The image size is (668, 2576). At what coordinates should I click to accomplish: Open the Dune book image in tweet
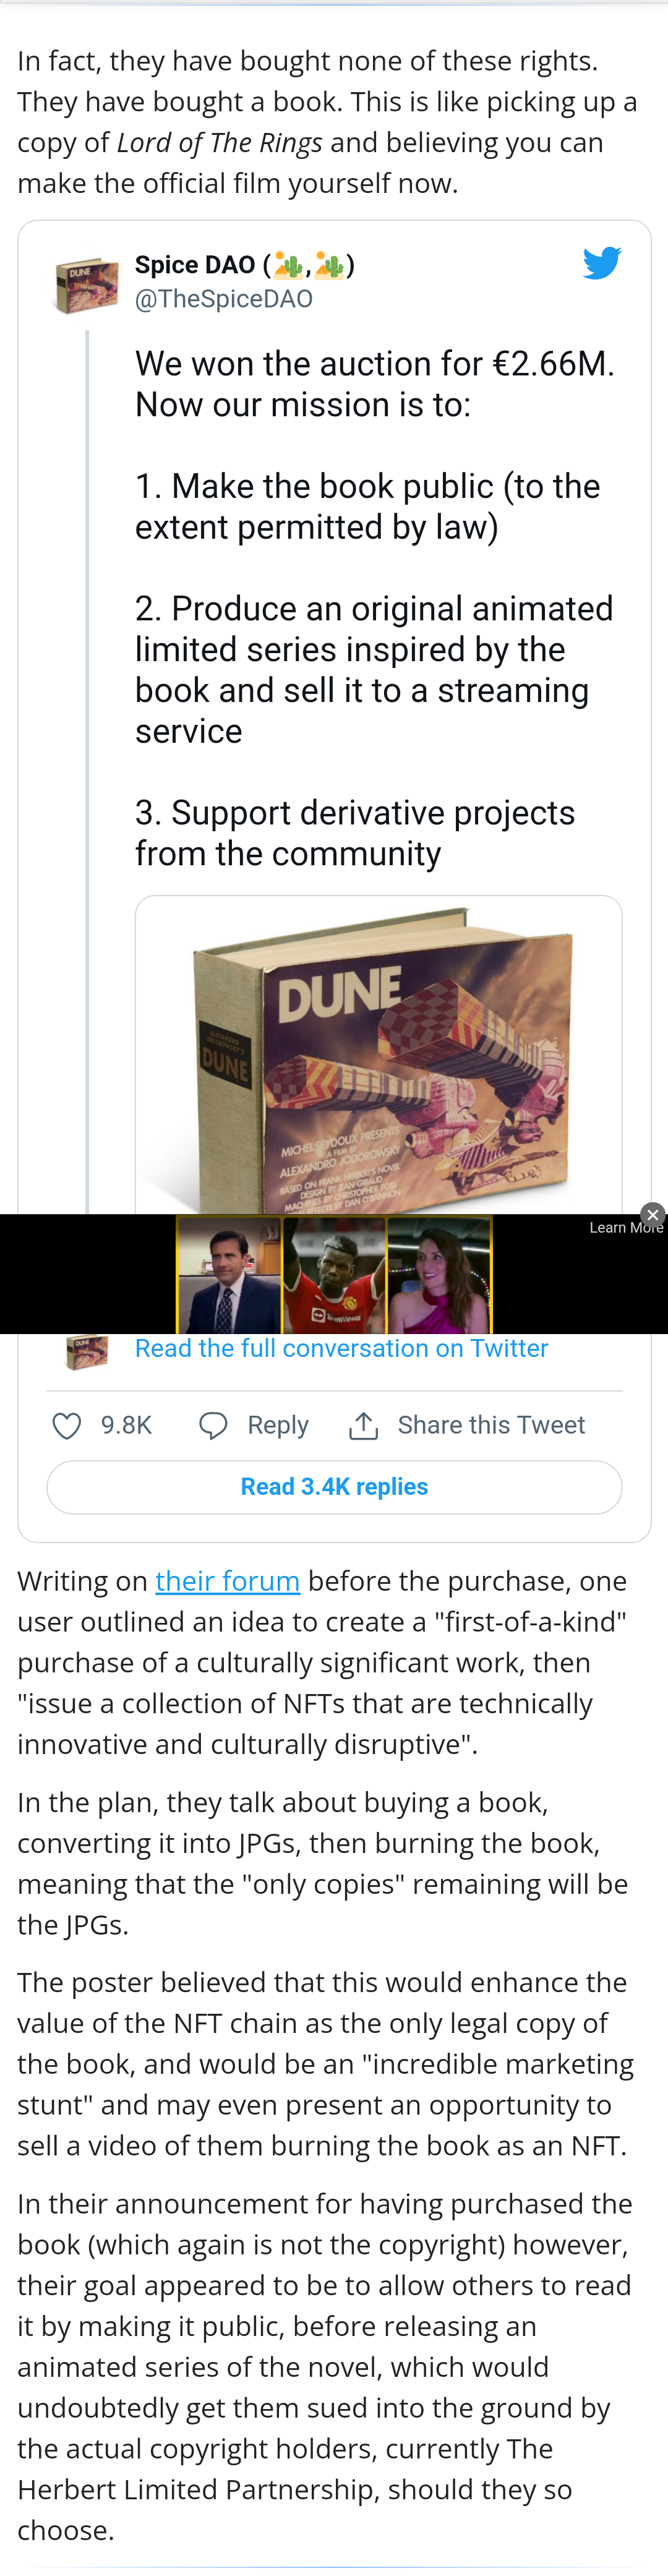[x=379, y=1055]
